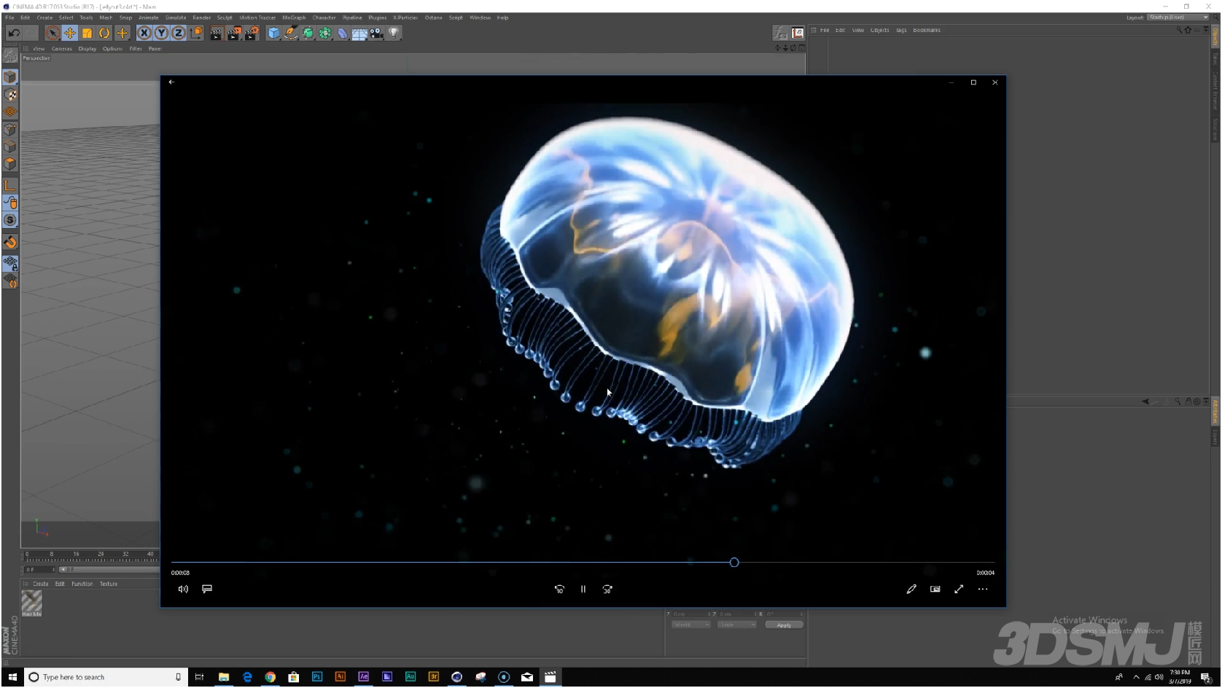Open Google Chrome from the taskbar
The height and width of the screenshot is (688, 1222).
tap(271, 677)
